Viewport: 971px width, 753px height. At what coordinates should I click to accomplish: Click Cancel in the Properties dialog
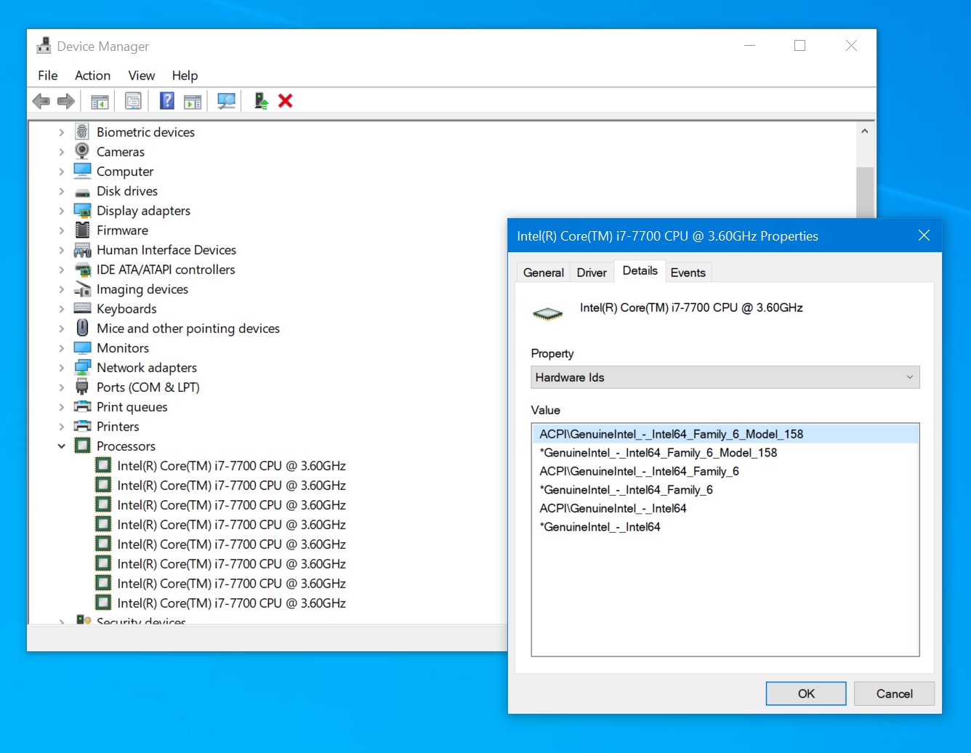click(894, 693)
